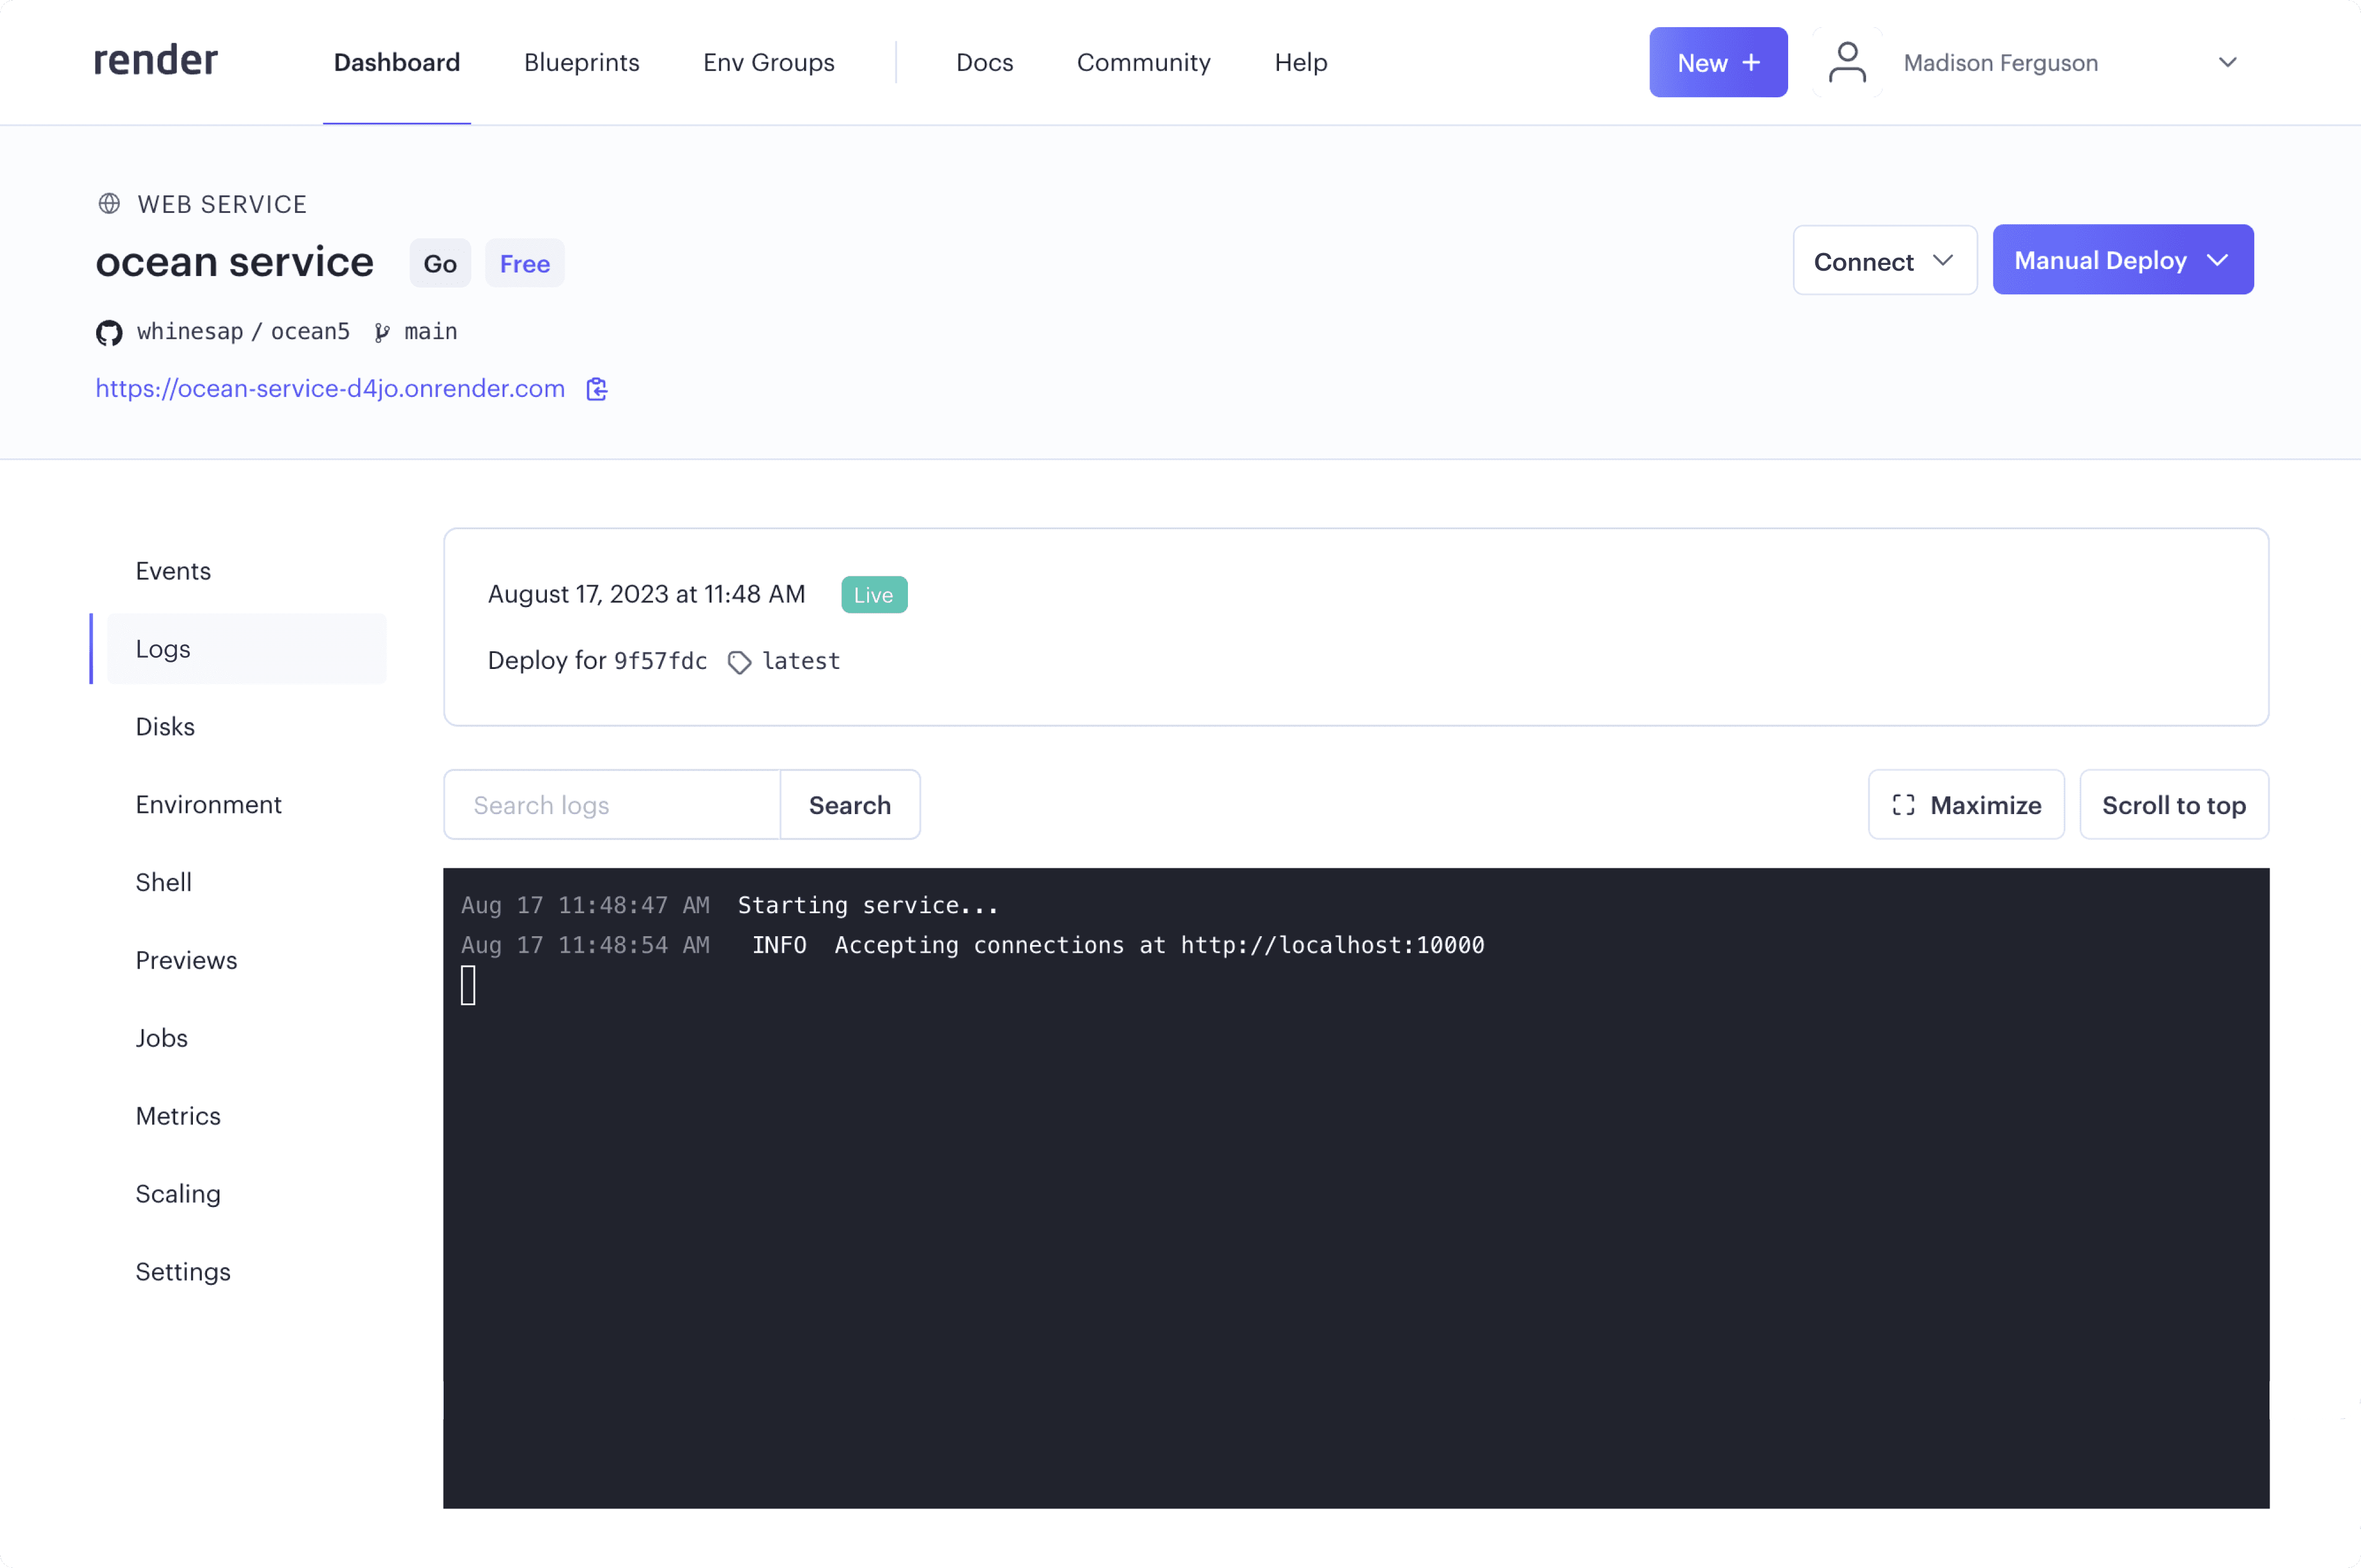
Task: Click the globe icon beside WEB SERVICE
Action: click(x=109, y=204)
